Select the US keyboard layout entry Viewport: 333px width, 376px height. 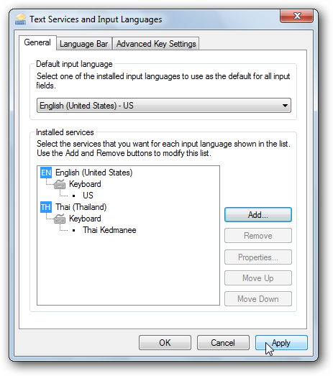88,196
